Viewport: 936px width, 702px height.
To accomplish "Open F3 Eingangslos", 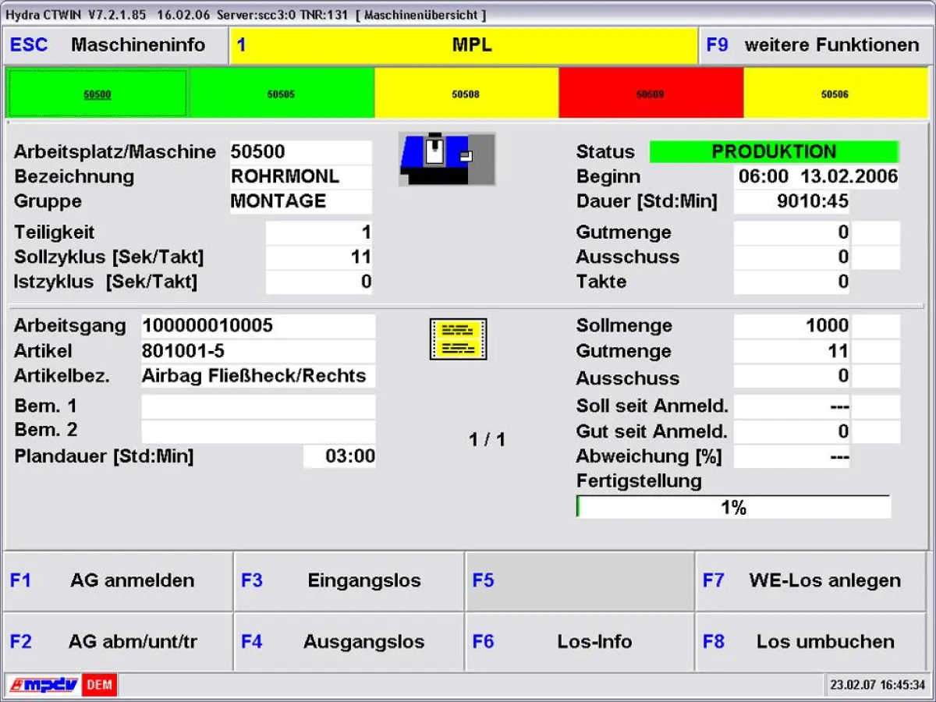I will pyautogui.click(x=348, y=581).
